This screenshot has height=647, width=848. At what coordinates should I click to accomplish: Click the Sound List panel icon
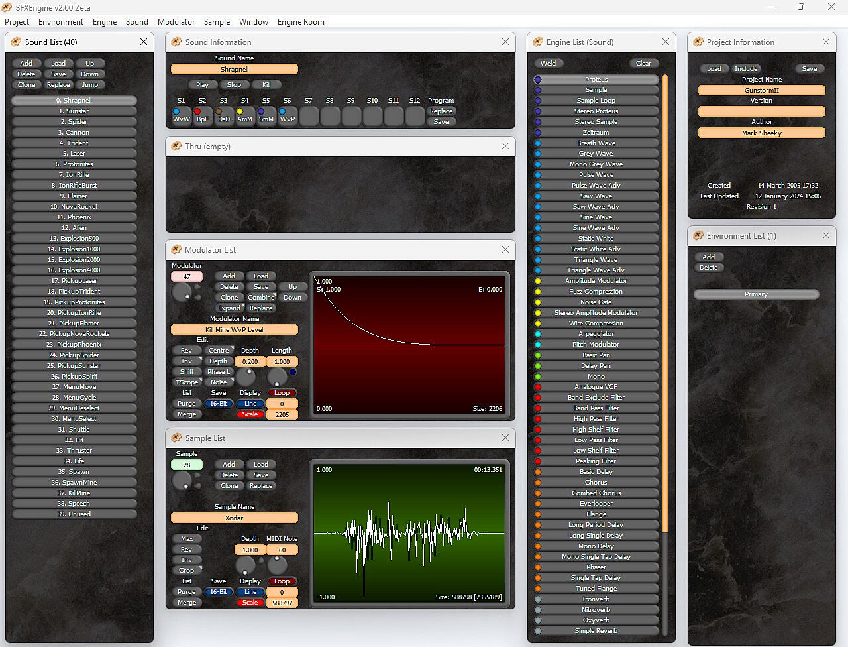(x=16, y=42)
